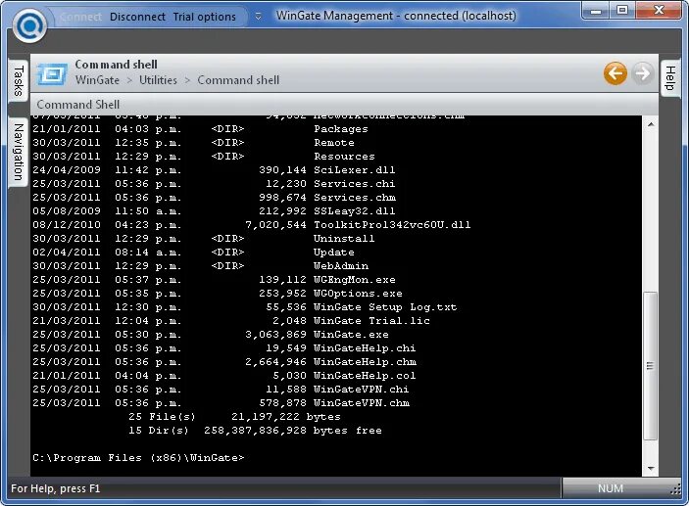Minimize the WinGate Management window
Screen dimensions: 689x506
click(x=596, y=10)
